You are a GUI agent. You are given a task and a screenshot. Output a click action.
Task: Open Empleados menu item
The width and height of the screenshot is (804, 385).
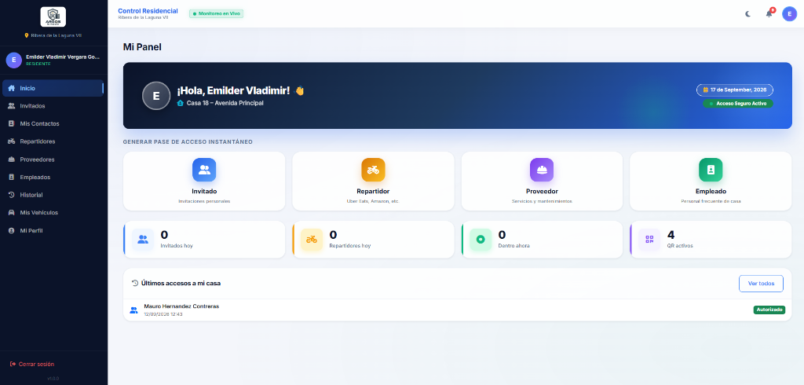coord(53,177)
